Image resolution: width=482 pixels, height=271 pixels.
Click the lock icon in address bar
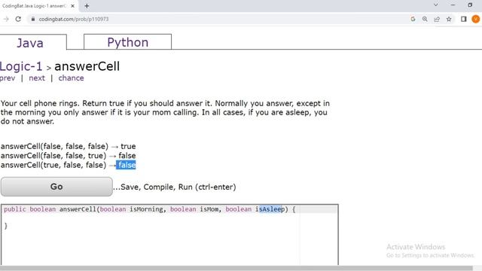point(33,19)
